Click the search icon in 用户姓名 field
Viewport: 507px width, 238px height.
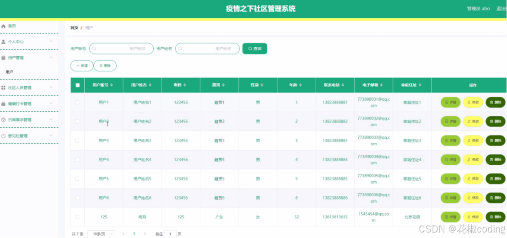180,49
